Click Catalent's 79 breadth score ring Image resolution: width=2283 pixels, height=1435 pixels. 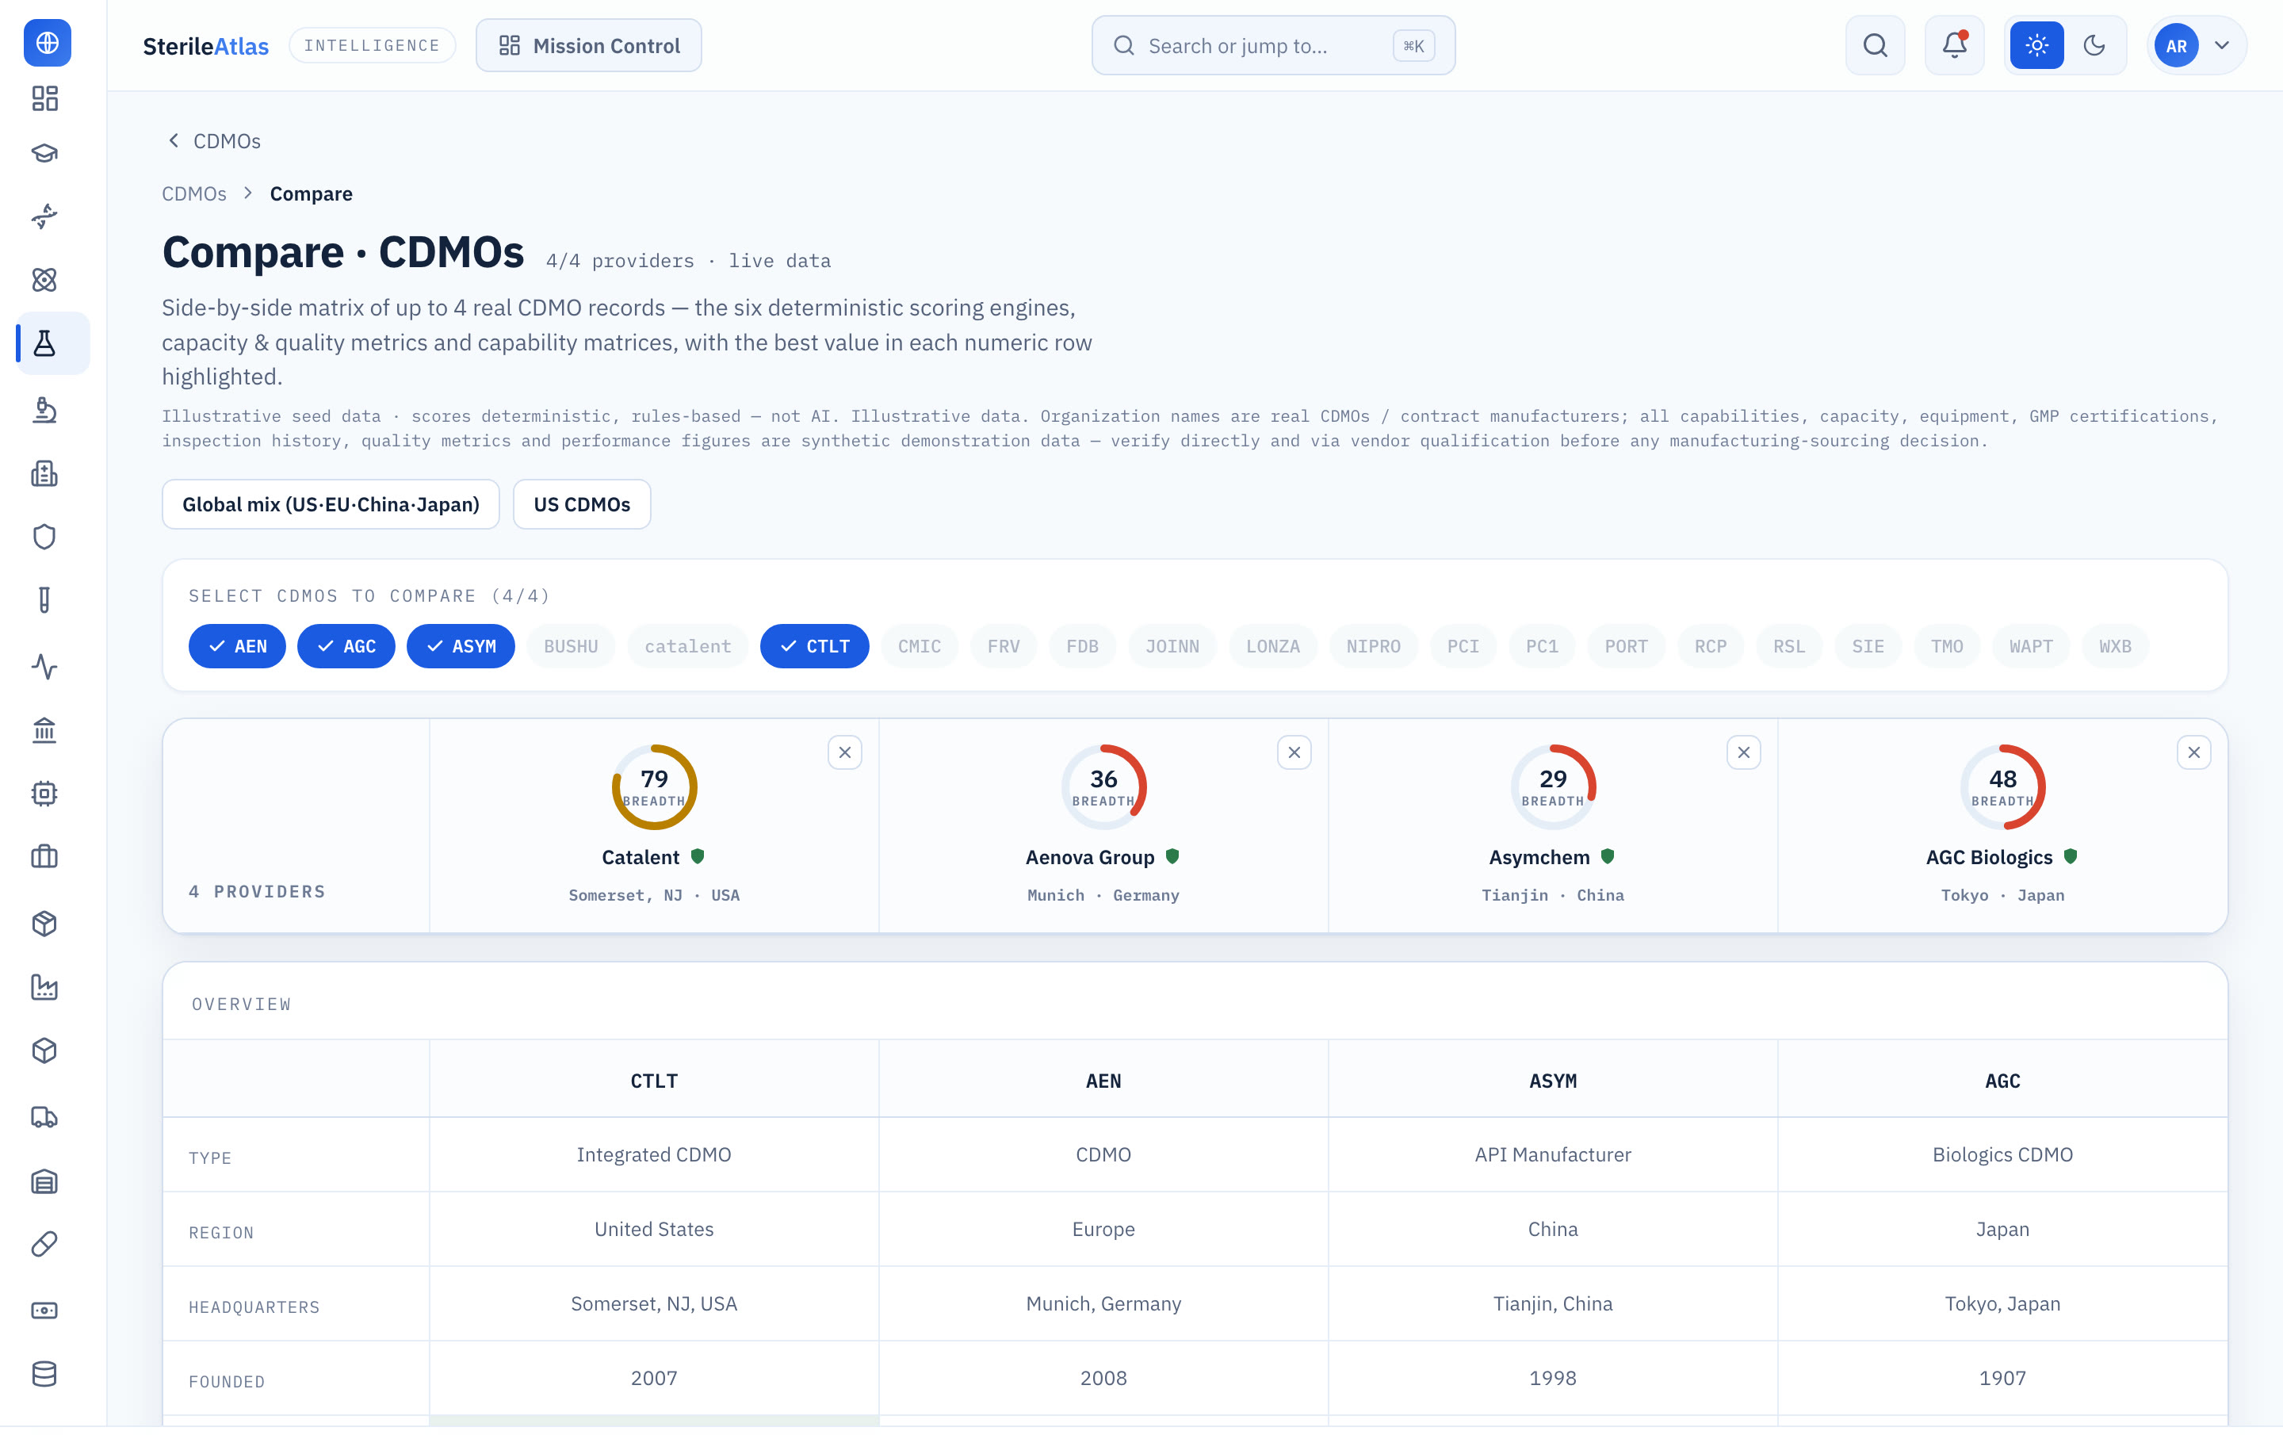pyautogui.click(x=654, y=787)
